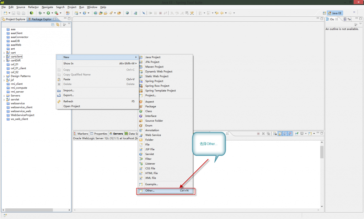
Task: Switch to the Project Explorer tab
Action: pyautogui.click(x=14, y=19)
